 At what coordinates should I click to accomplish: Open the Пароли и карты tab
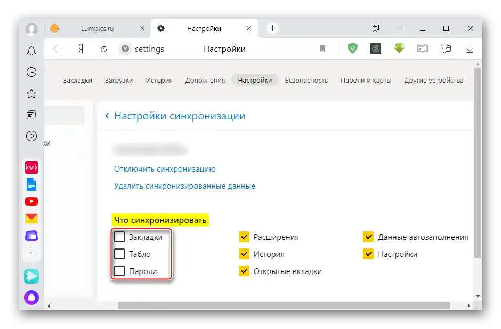[x=366, y=81]
